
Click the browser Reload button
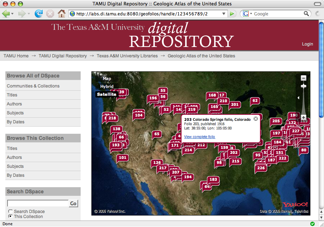(38, 14)
